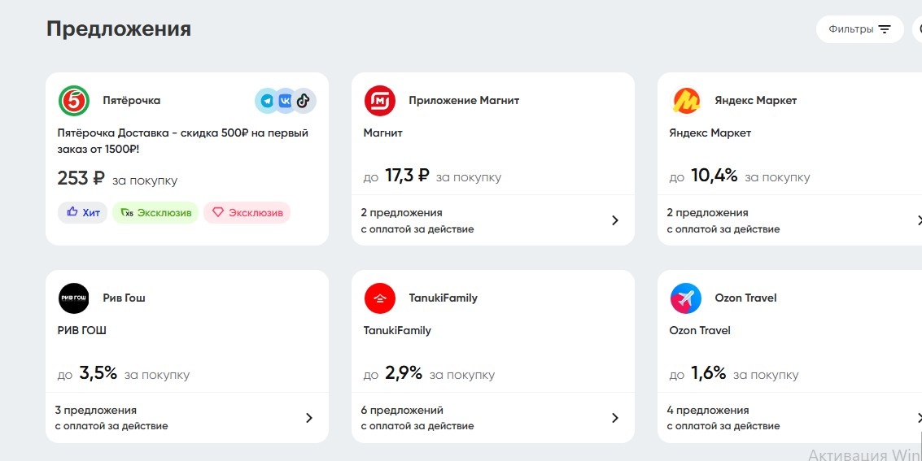Image resolution: width=922 pixels, height=461 pixels.
Task: Click the TikTok icon on Пятёрочка card
Action: tap(304, 101)
